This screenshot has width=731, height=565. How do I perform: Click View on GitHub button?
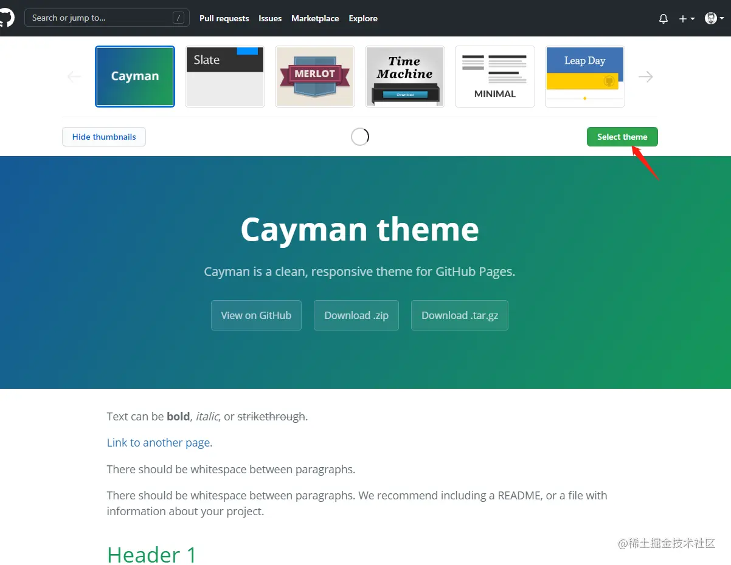tap(256, 315)
